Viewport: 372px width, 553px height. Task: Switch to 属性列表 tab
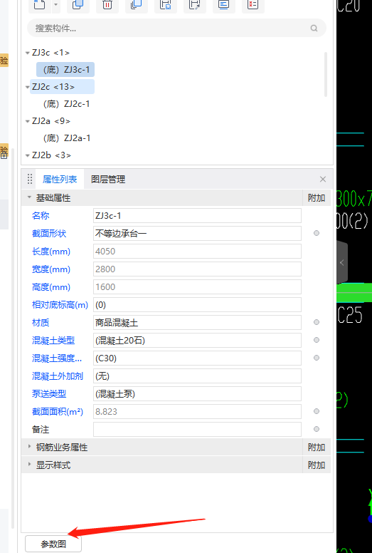tap(60, 180)
